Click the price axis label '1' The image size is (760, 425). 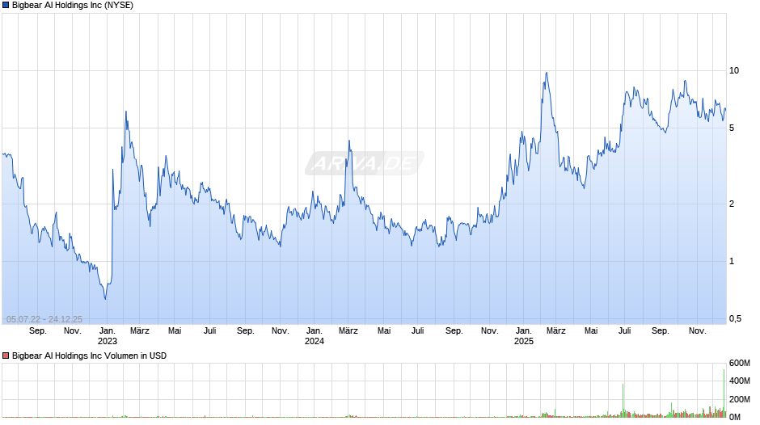732,261
